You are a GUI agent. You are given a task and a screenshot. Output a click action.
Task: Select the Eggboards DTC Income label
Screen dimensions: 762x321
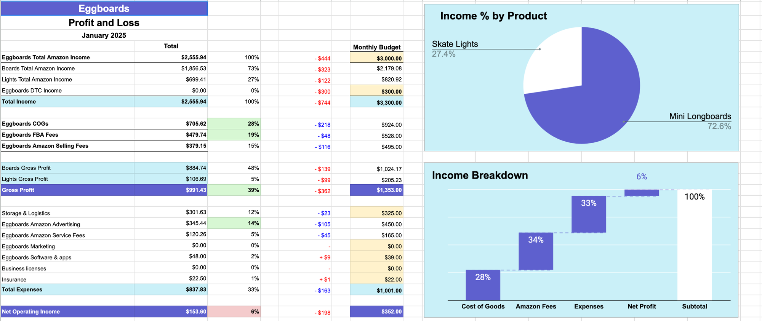32,91
